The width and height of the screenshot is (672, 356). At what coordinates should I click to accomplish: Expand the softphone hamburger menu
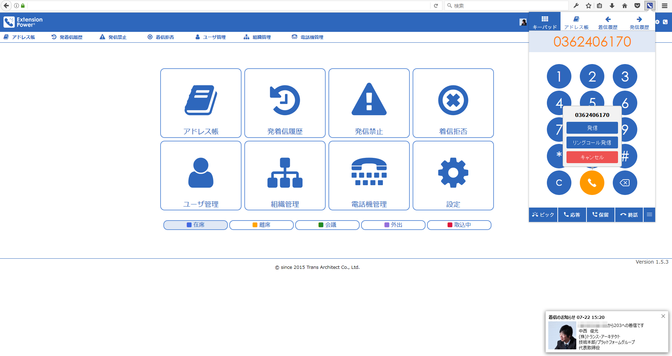pyautogui.click(x=649, y=215)
